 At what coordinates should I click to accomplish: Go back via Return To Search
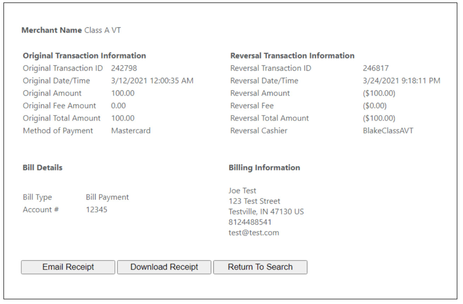260,267
